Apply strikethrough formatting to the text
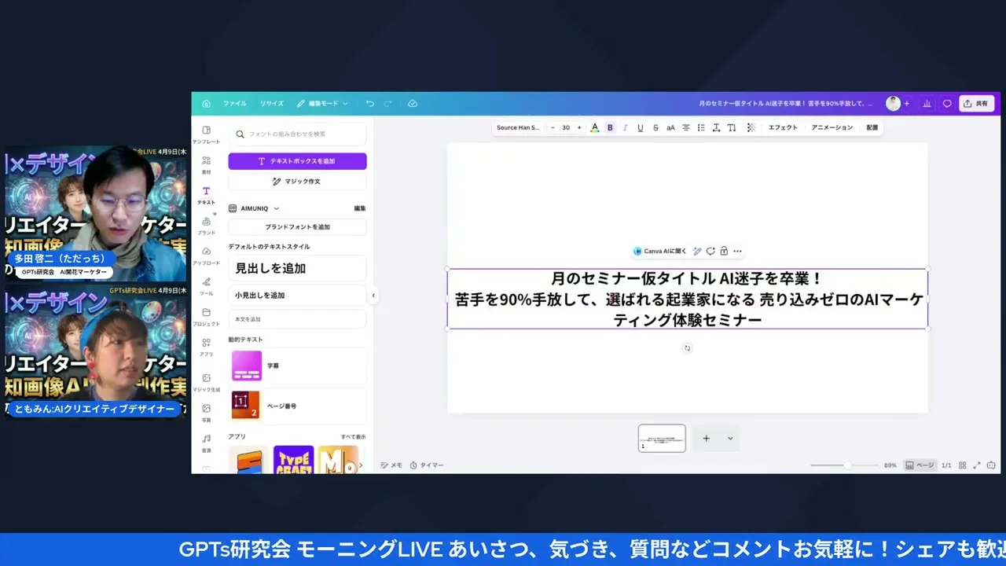The height and width of the screenshot is (566, 1006). pos(655,127)
